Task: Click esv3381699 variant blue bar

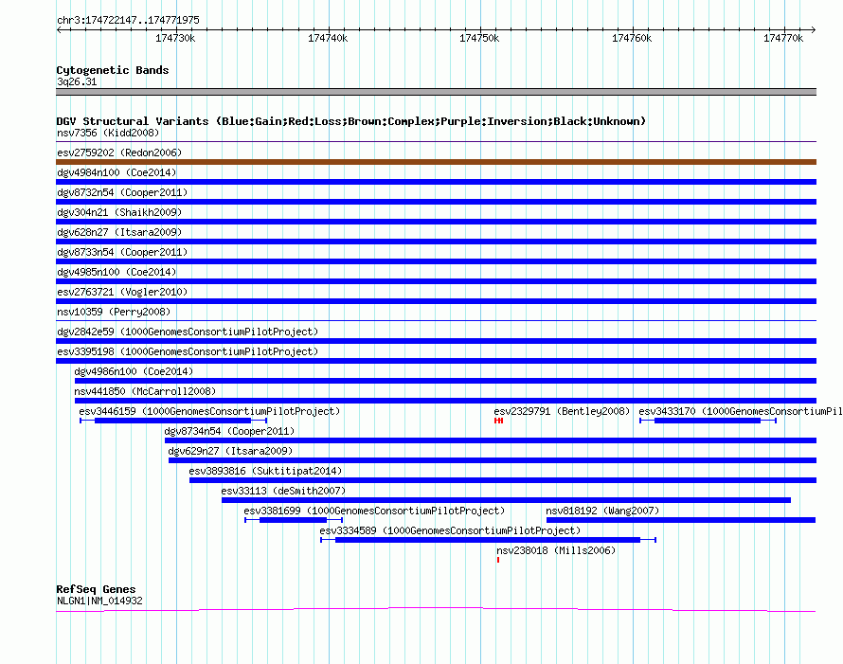Action: click(x=293, y=520)
